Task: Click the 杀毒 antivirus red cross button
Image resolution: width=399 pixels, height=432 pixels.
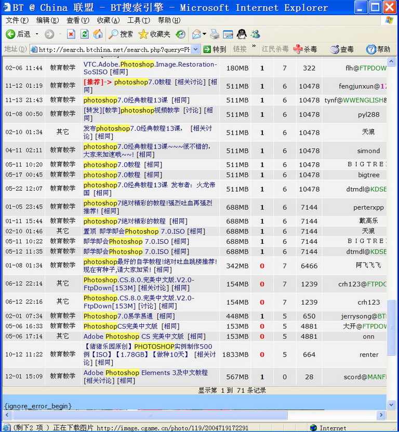Action: pyautogui.click(x=305, y=49)
